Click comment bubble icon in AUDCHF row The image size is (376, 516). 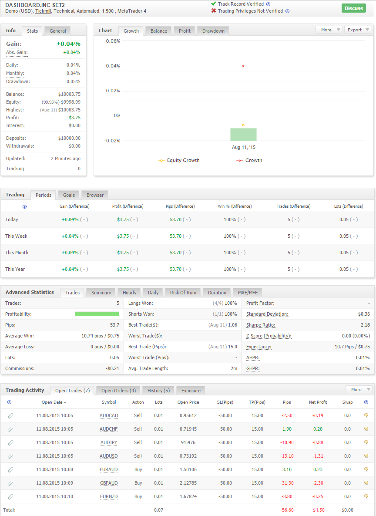366,429
